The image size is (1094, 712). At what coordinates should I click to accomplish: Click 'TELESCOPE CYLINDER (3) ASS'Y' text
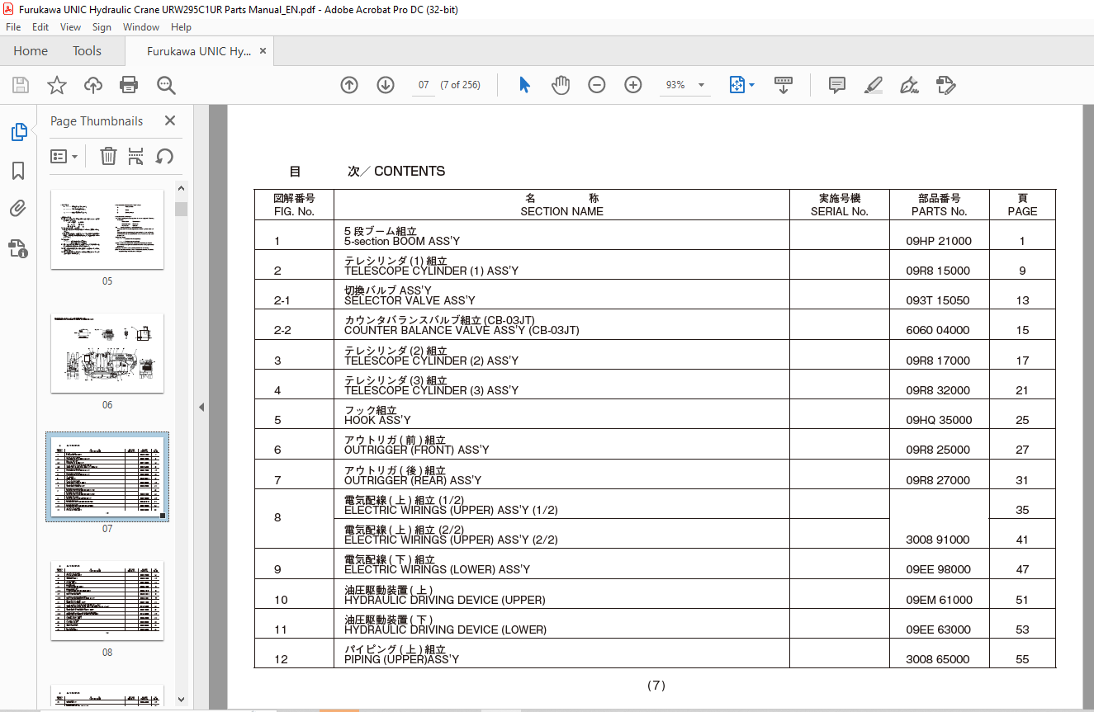pos(431,390)
